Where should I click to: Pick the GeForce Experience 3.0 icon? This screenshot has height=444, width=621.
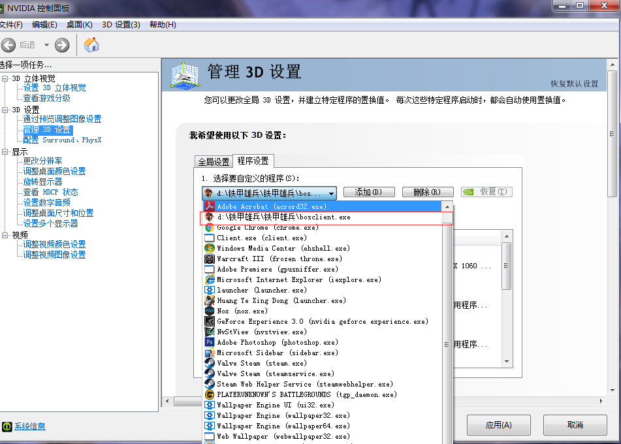pos(210,322)
